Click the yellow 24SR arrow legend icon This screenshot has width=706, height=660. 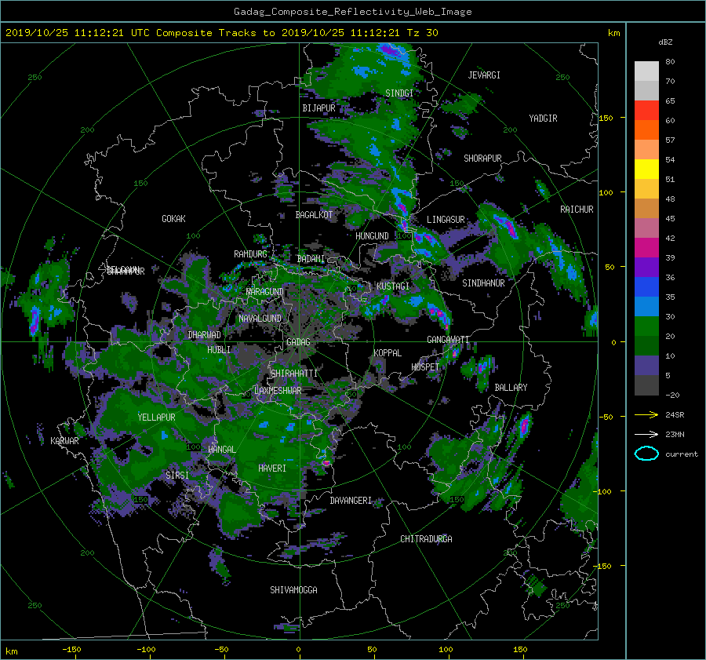pyautogui.click(x=646, y=414)
